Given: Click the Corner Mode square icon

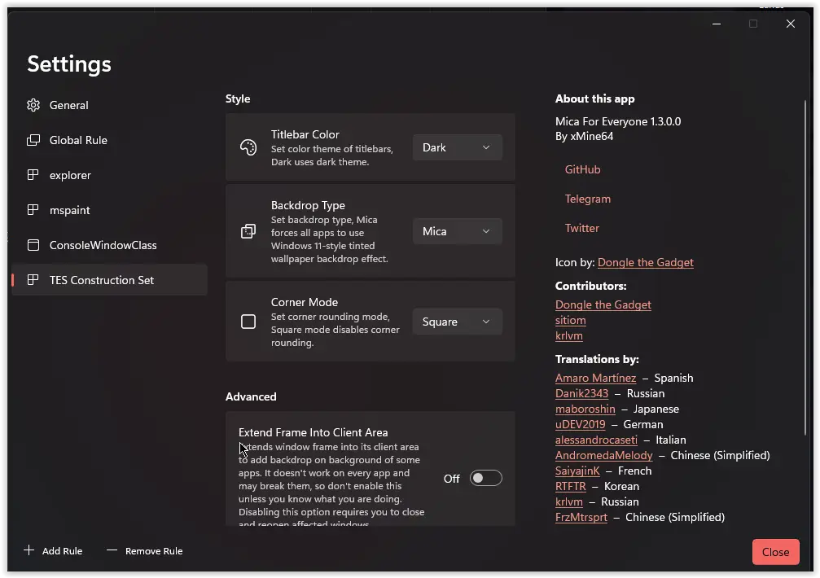Looking at the screenshot, I should (x=248, y=322).
